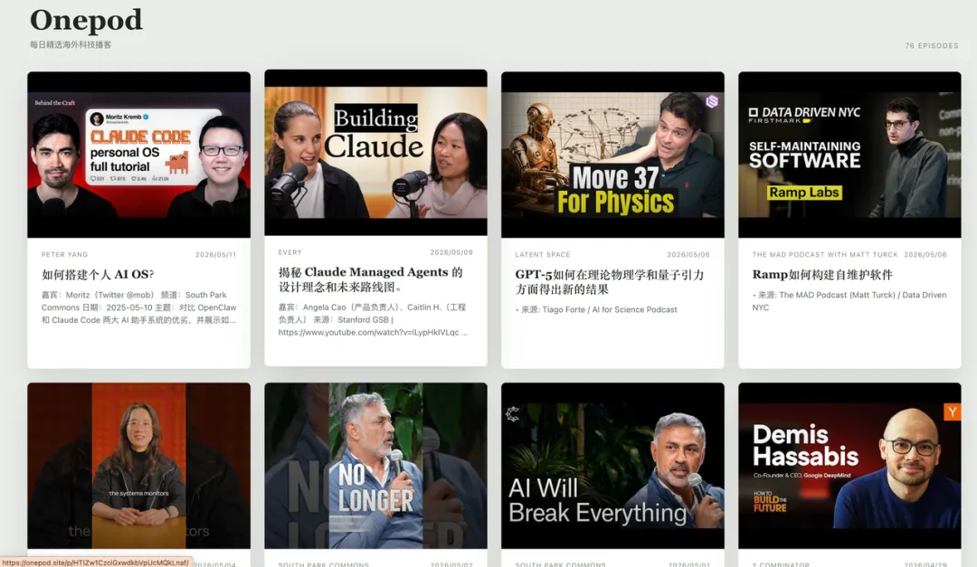Click the description mentioning Angela Cao

374,319
